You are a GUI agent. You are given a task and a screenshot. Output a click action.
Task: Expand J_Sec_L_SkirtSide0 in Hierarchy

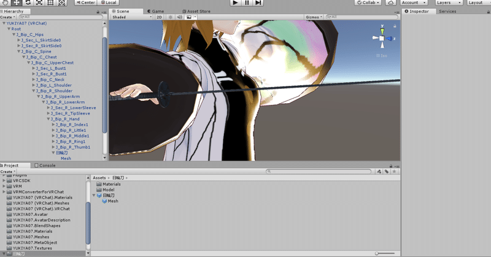click(x=19, y=40)
